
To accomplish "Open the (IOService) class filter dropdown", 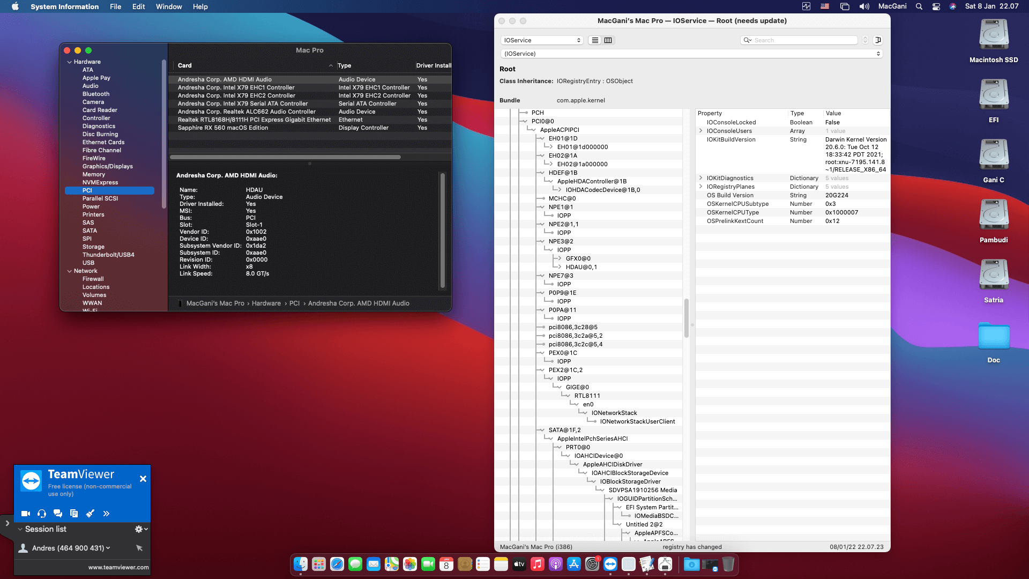I will [691, 53].
